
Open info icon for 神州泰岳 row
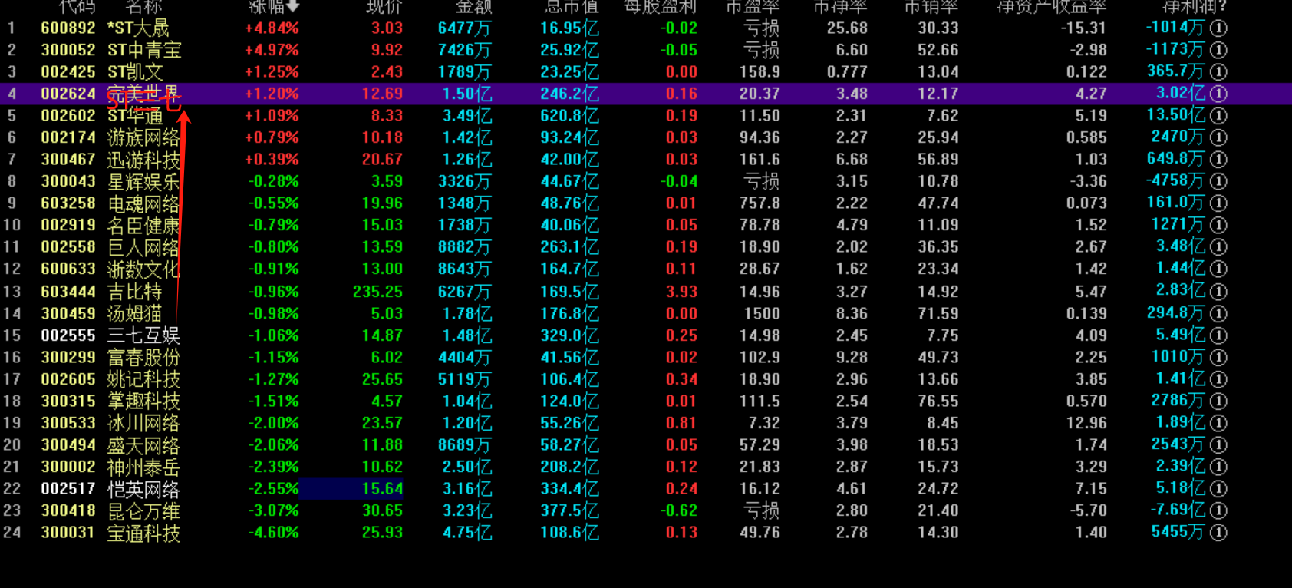(1218, 467)
